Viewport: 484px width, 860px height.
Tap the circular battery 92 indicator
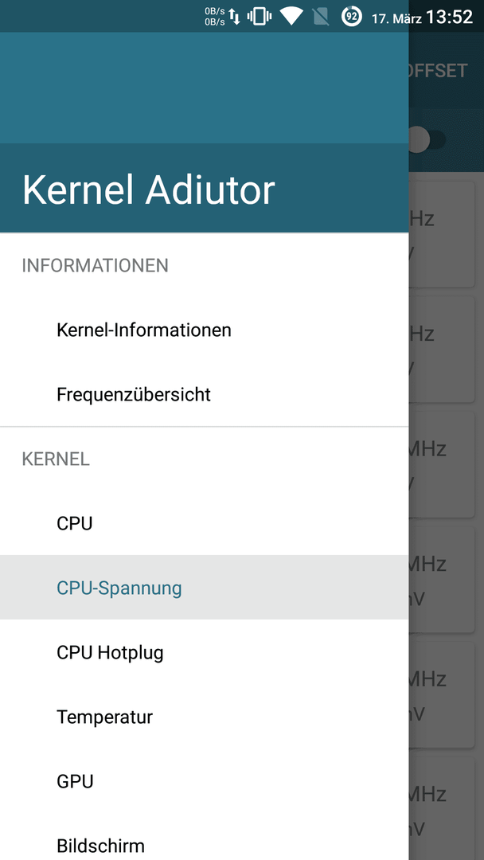pyautogui.click(x=351, y=16)
